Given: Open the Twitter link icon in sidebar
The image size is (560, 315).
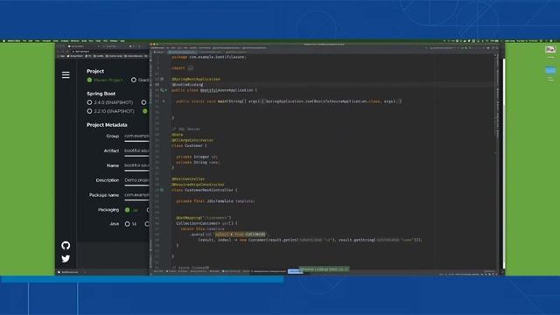Looking at the screenshot, I should [66, 259].
